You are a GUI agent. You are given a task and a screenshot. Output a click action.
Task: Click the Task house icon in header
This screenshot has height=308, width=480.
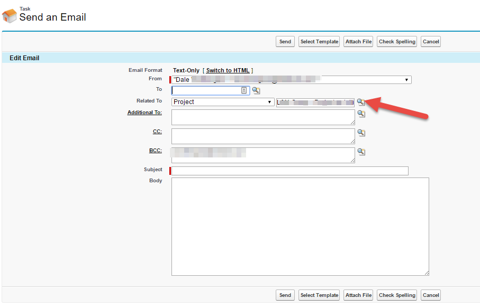pyautogui.click(x=10, y=15)
